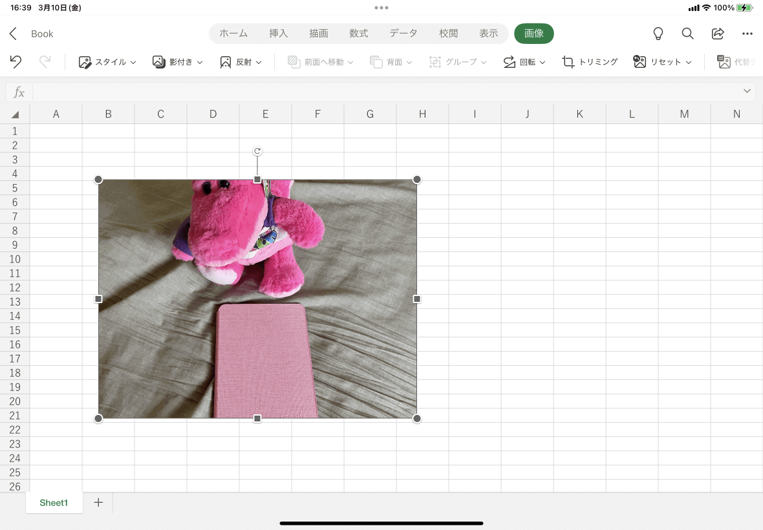Image resolution: width=763 pixels, height=530 pixels.
Task: Click the 反射 reflection icon
Action: [225, 62]
